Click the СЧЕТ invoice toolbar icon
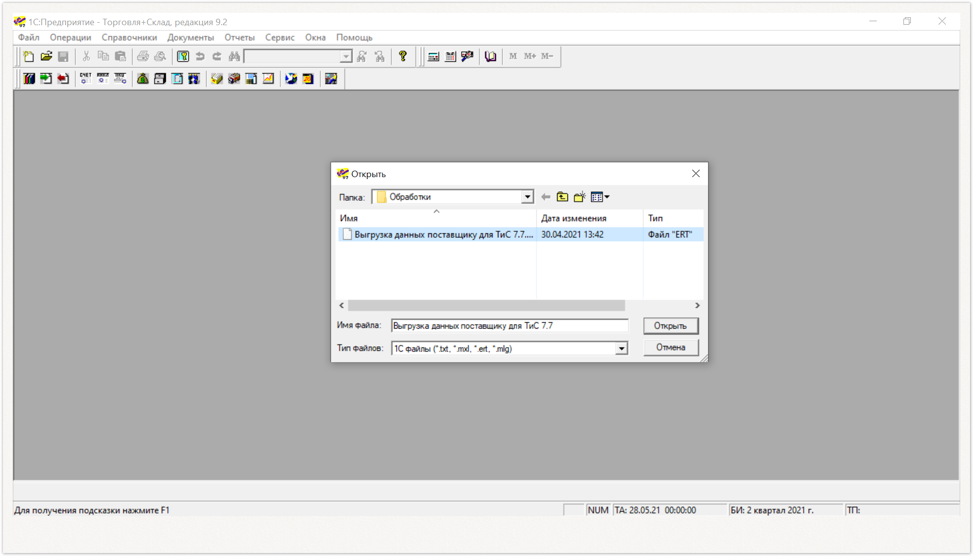 point(85,78)
